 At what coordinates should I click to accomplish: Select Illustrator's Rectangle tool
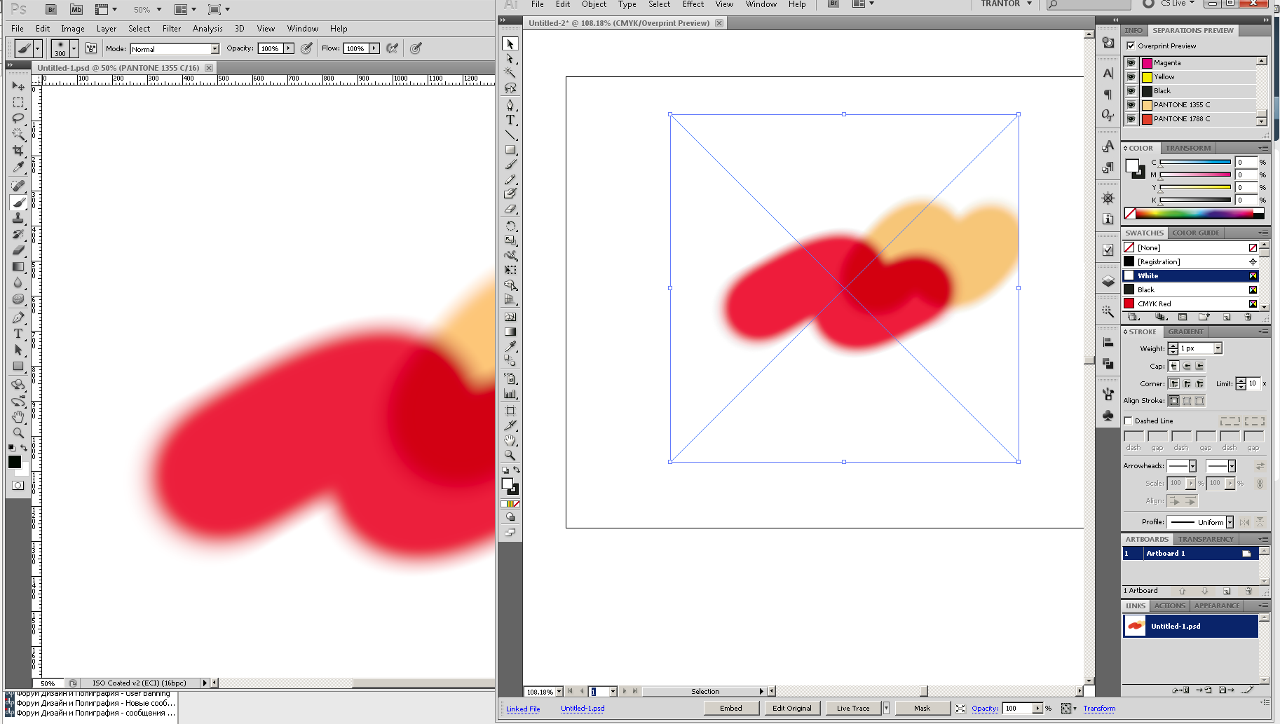pos(510,149)
